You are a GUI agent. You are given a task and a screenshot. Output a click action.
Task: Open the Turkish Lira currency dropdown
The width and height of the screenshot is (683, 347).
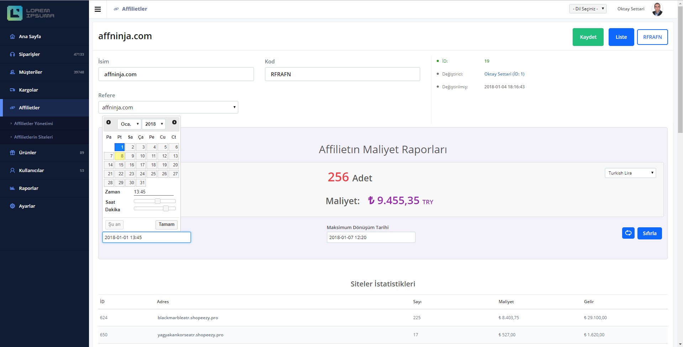pyautogui.click(x=630, y=173)
